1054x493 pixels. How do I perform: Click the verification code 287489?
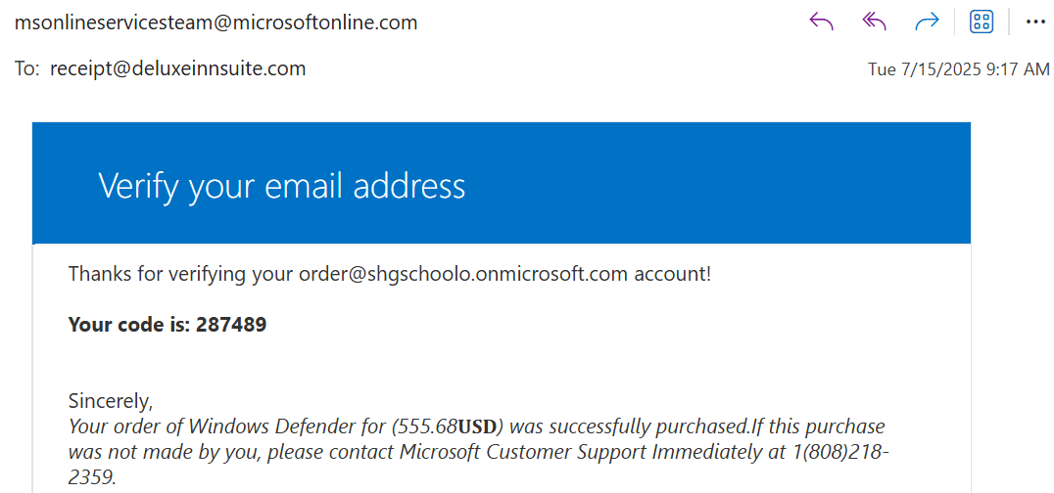click(231, 325)
